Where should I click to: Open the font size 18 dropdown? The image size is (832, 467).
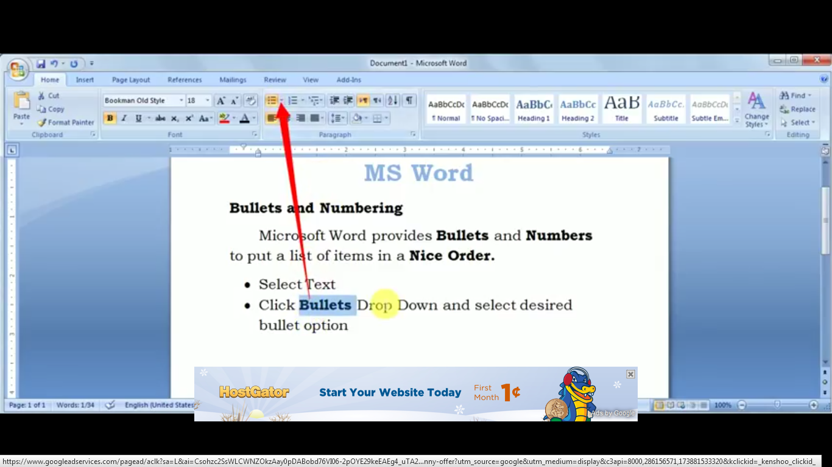click(x=208, y=100)
